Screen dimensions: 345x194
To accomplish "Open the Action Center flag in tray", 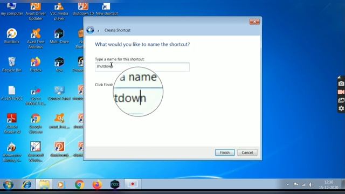I will (296, 184).
